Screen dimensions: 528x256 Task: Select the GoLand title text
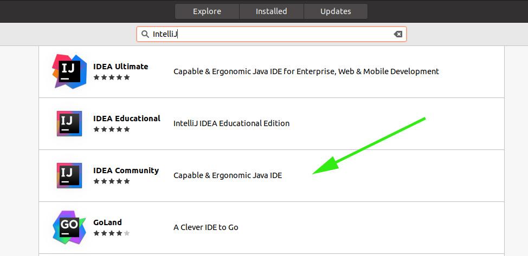click(x=107, y=222)
